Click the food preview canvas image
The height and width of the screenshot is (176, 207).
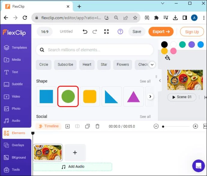pyautogui.click(x=185, y=80)
